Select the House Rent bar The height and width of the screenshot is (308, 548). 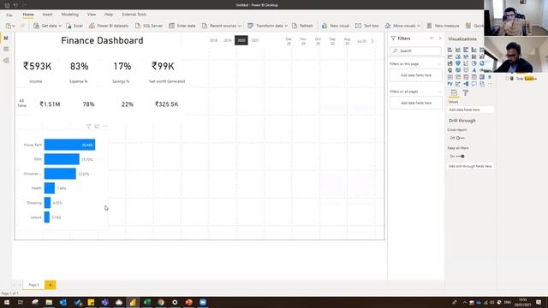coord(69,145)
